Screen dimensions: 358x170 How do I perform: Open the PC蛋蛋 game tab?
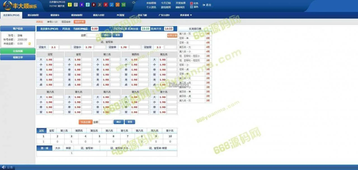121,15
